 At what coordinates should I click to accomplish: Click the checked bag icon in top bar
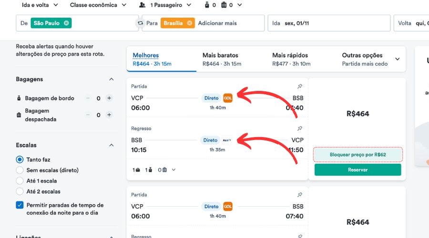(x=224, y=5)
